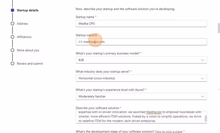Click the page's vertical scrollbar thumb
Viewport: 220px width, 133px height.
(218, 28)
